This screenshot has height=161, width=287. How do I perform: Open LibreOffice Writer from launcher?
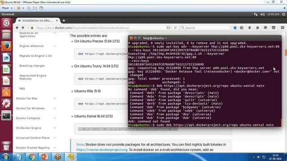6,58
